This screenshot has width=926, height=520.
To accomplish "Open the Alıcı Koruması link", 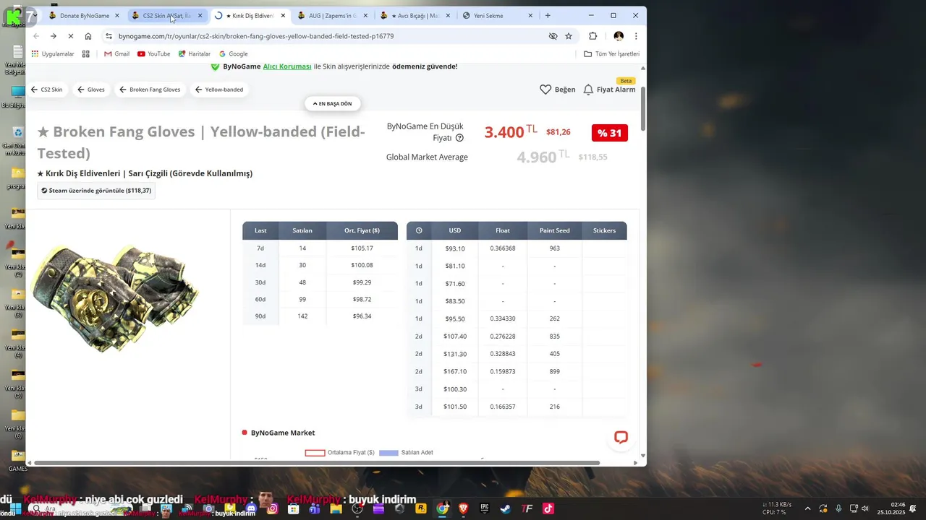I will [286, 66].
